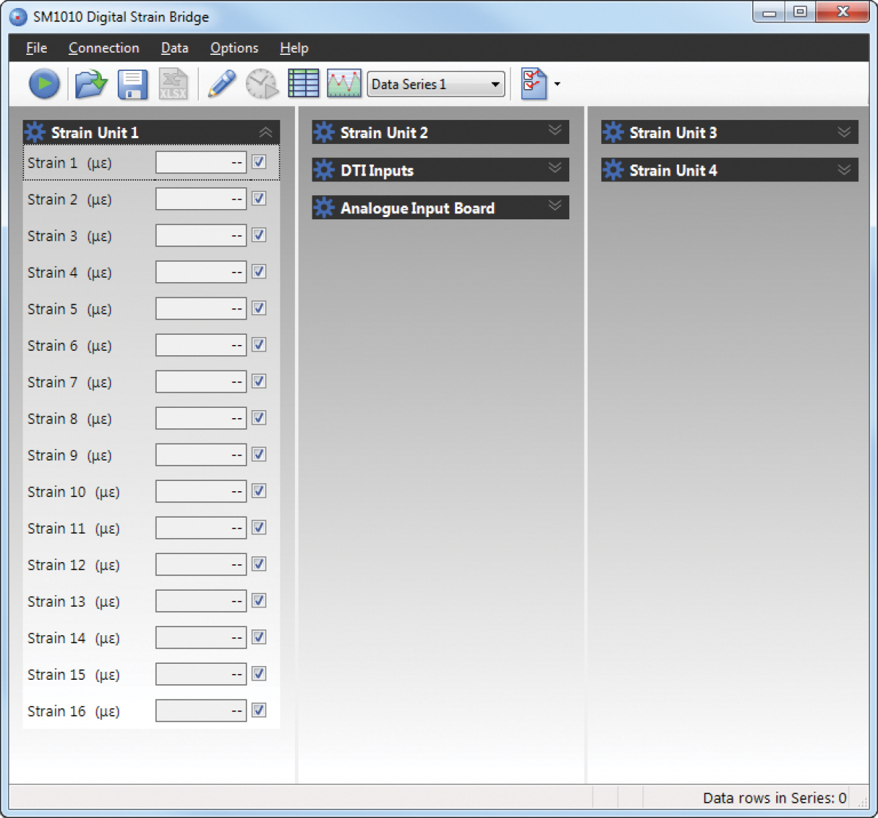Image resolution: width=878 pixels, height=818 pixels.
Task: Expand the Strain Unit 4 panel chevron
Action: pos(844,170)
